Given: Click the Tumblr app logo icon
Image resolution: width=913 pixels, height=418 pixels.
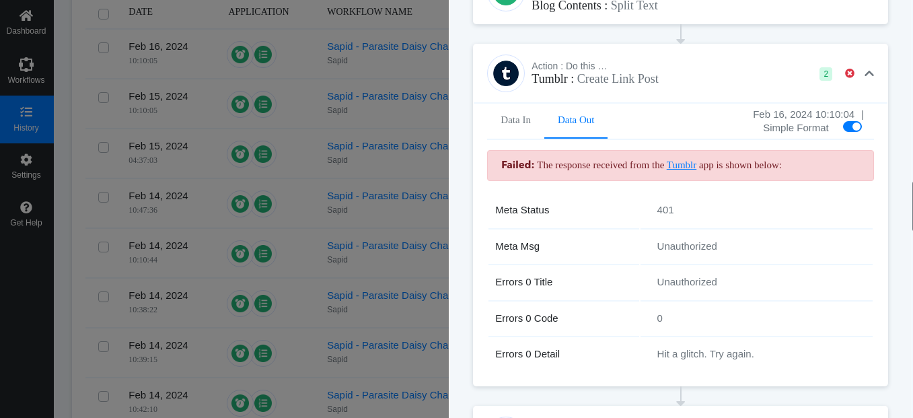Looking at the screenshot, I should (506, 73).
